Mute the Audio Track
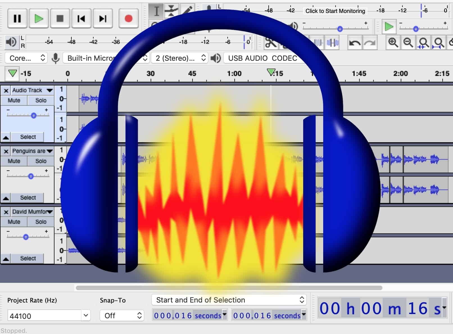Image resolution: width=453 pixels, height=334 pixels. tap(14, 100)
